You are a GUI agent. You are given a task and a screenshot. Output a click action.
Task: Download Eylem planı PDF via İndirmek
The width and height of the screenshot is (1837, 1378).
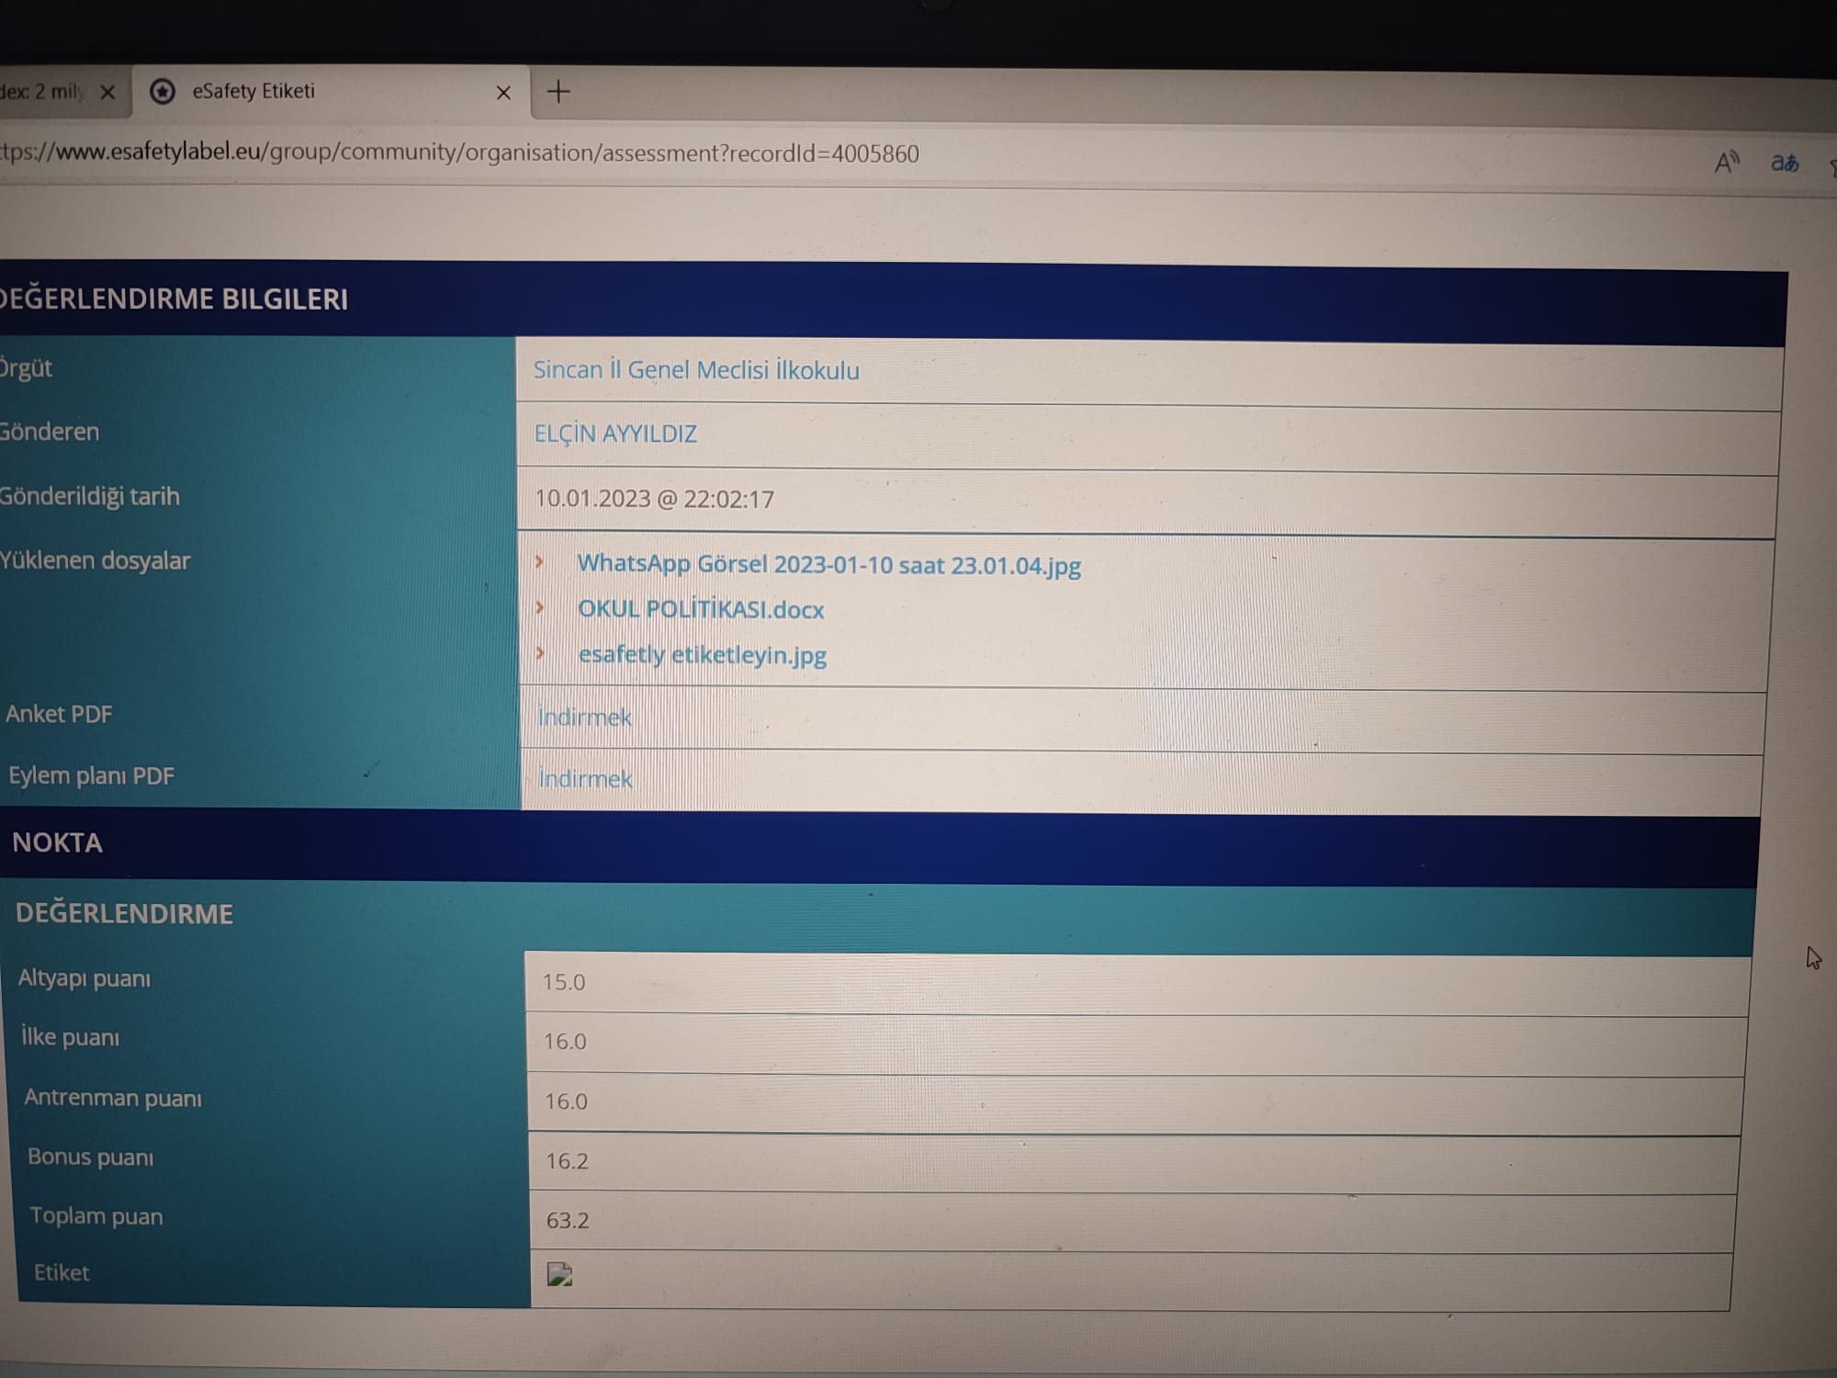click(585, 779)
